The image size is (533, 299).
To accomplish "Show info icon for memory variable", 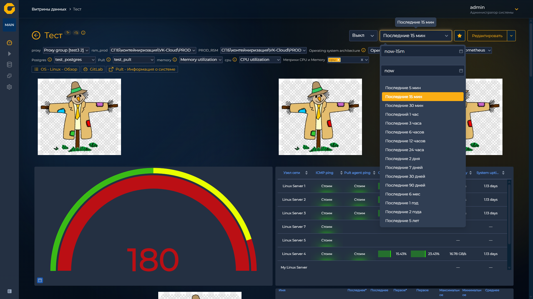I will pyautogui.click(x=175, y=60).
